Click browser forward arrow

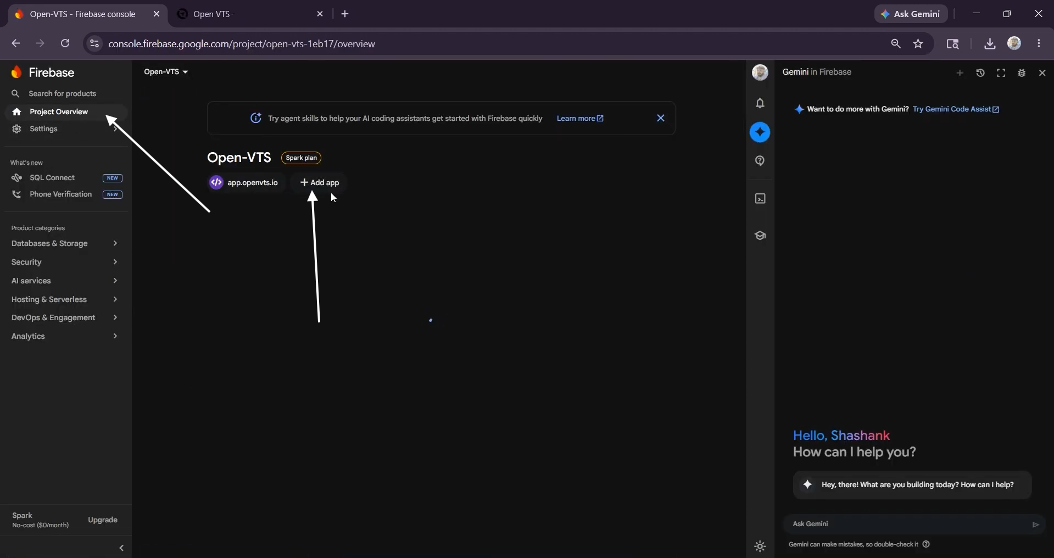pos(40,43)
